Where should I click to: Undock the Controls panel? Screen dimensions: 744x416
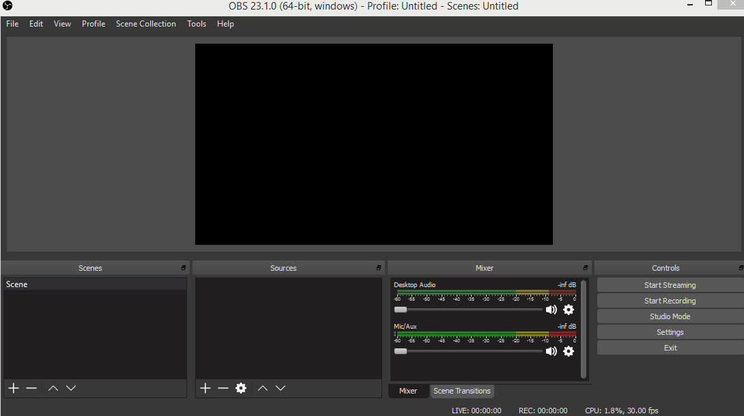tap(741, 268)
